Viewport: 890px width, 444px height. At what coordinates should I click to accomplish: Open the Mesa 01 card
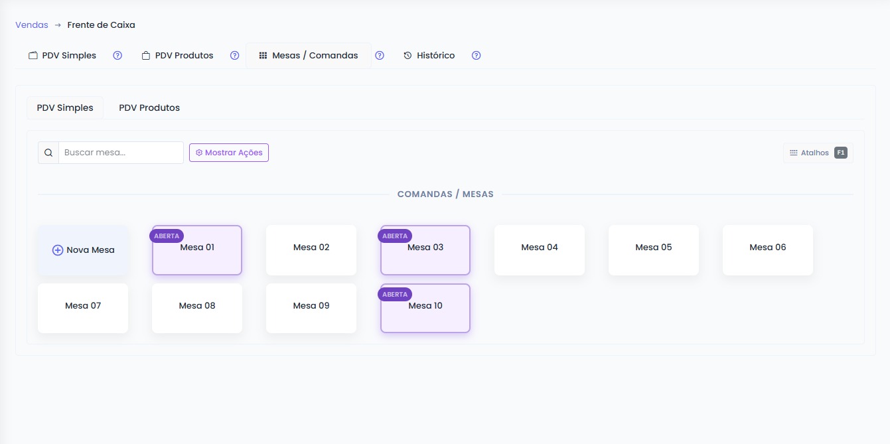click(x=197, y=250)
